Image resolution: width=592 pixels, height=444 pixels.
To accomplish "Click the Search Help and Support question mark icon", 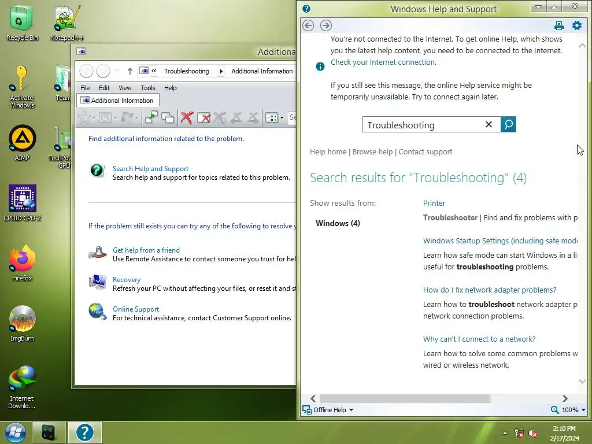I will point(97,171).
